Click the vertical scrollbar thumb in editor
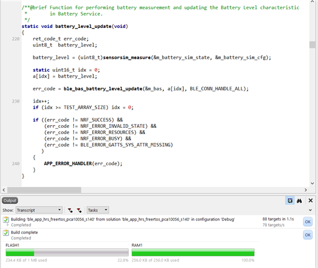Viewport: 318px width, 268px height. [x=312, y=45]
